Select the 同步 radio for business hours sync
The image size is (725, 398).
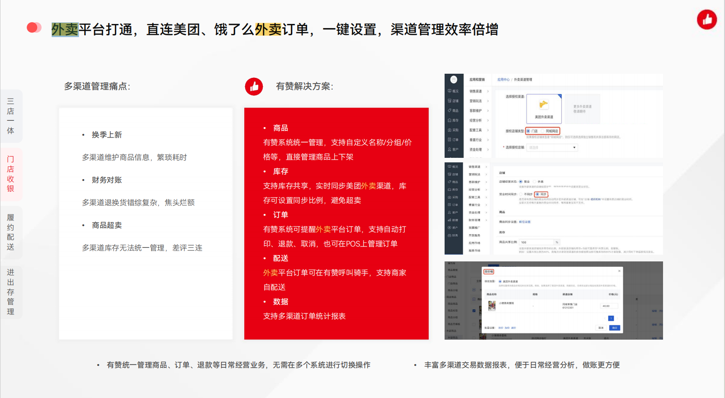coord(537,194)
